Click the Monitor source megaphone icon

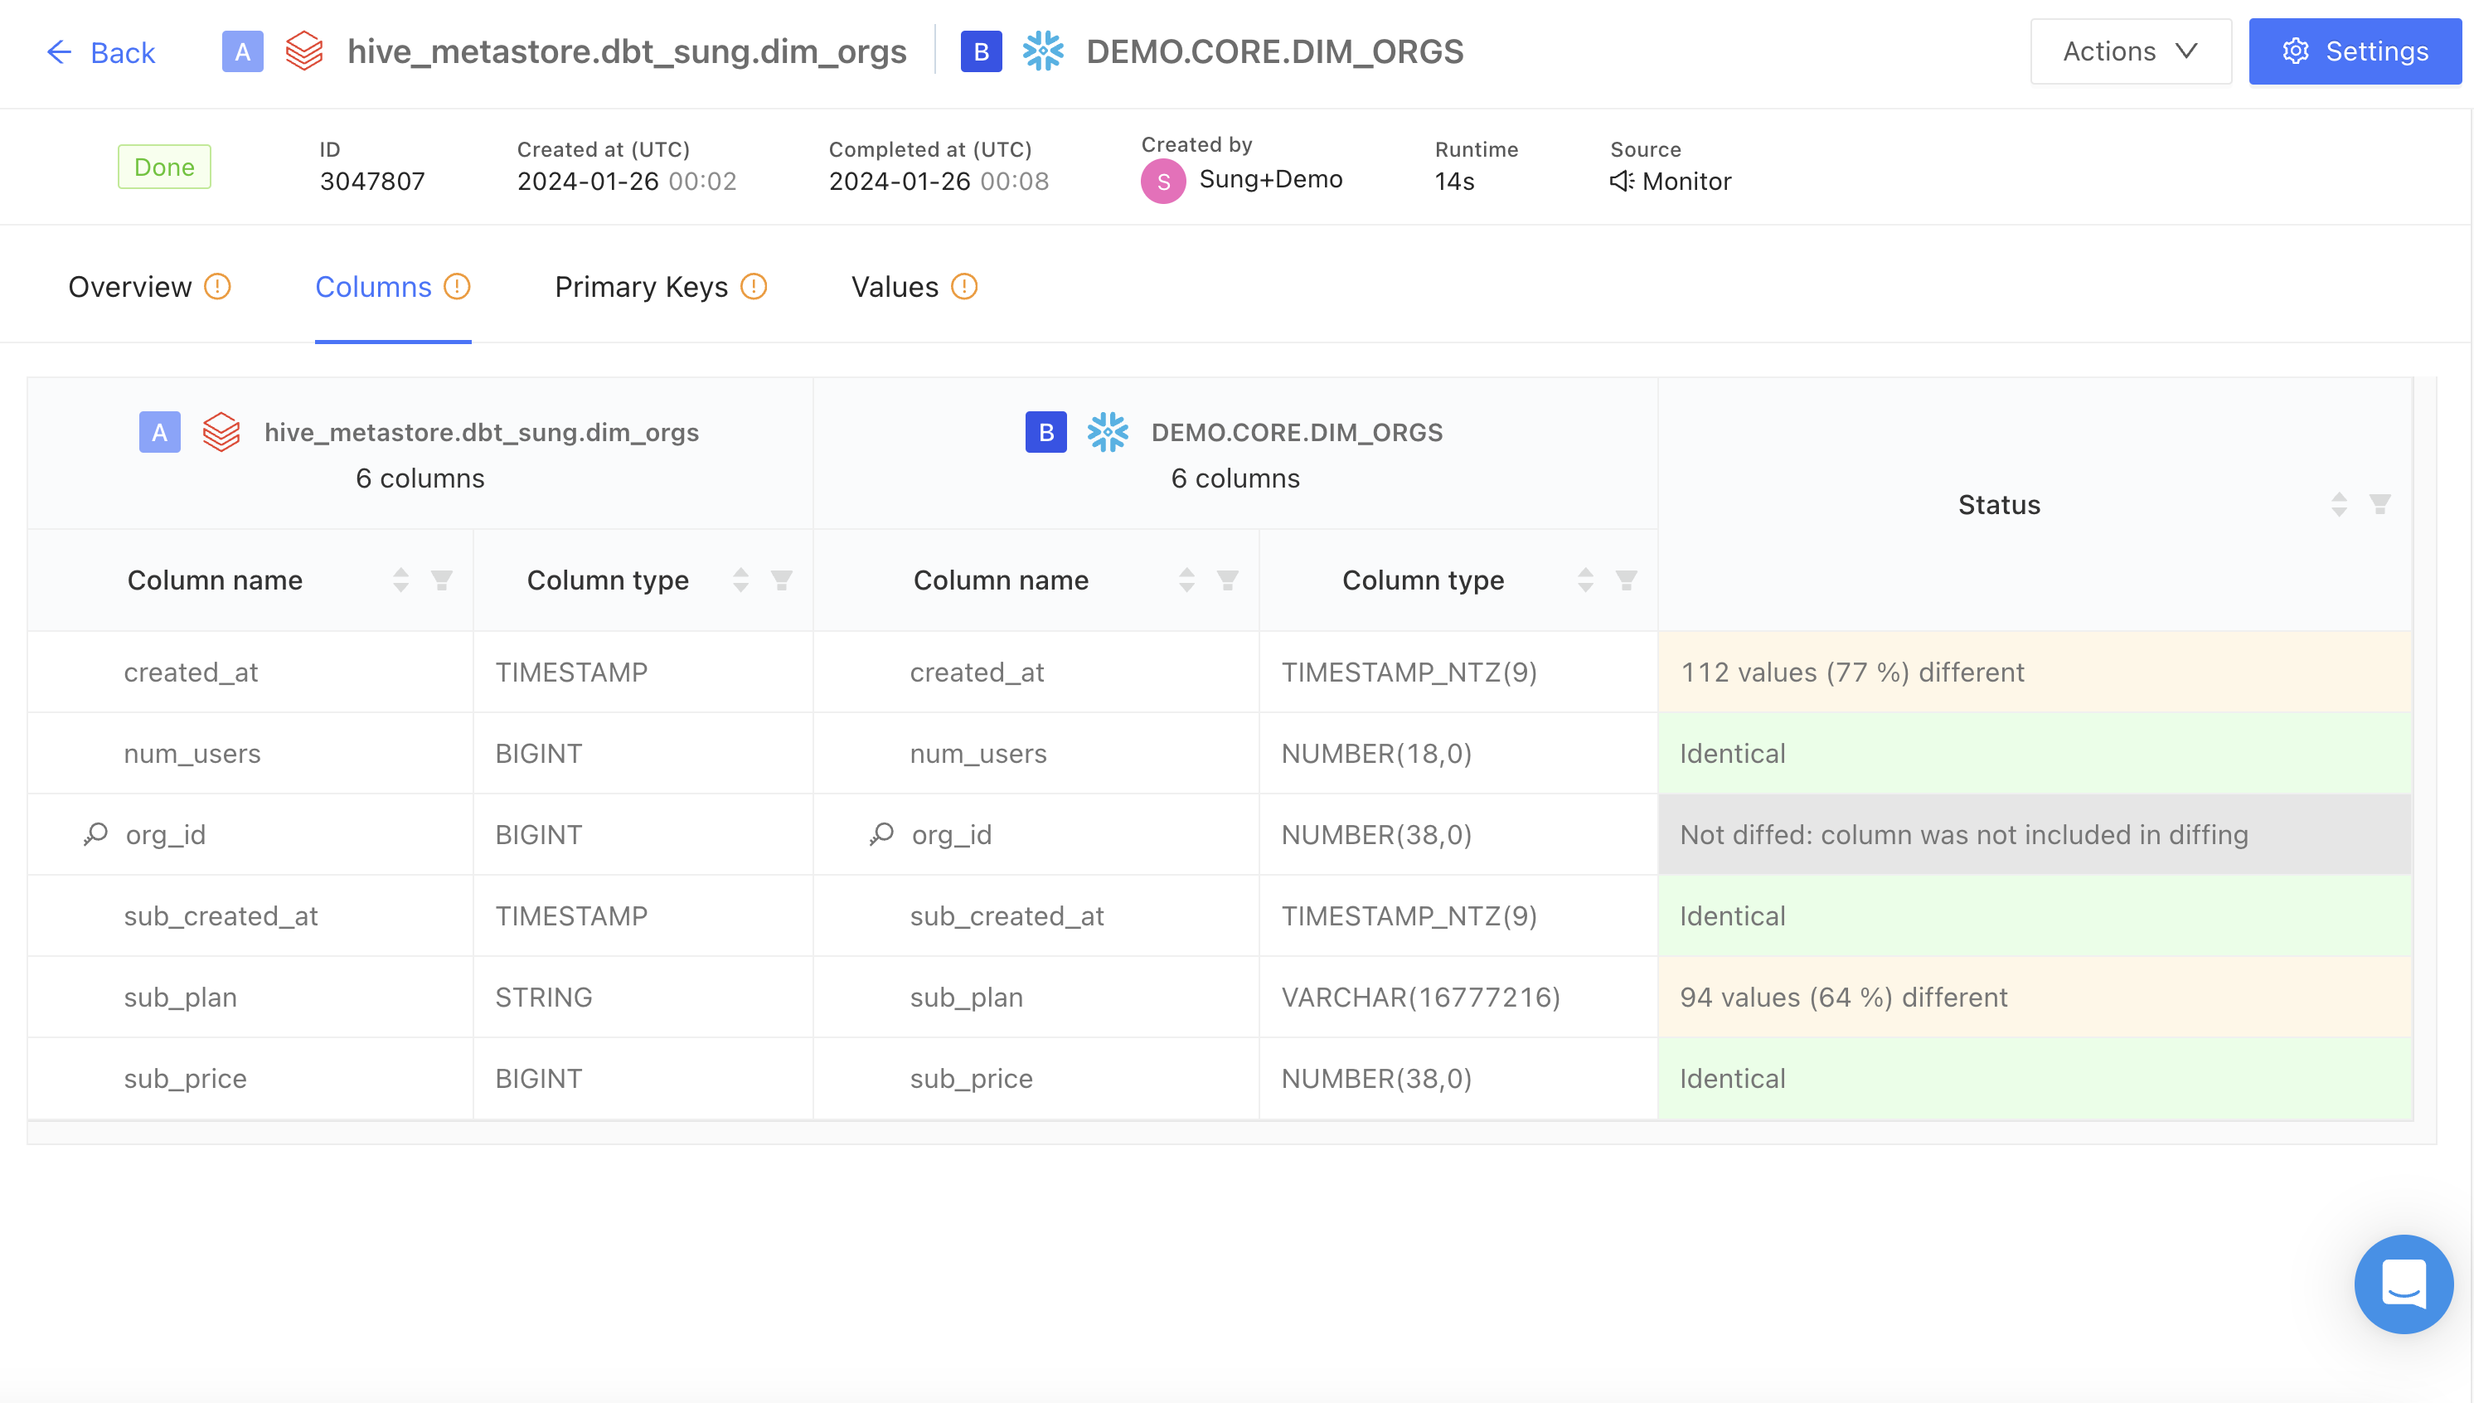tap(1623, 181)
